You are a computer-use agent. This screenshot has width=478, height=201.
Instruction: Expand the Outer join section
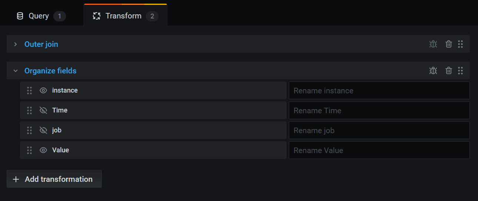pos(16,44)
